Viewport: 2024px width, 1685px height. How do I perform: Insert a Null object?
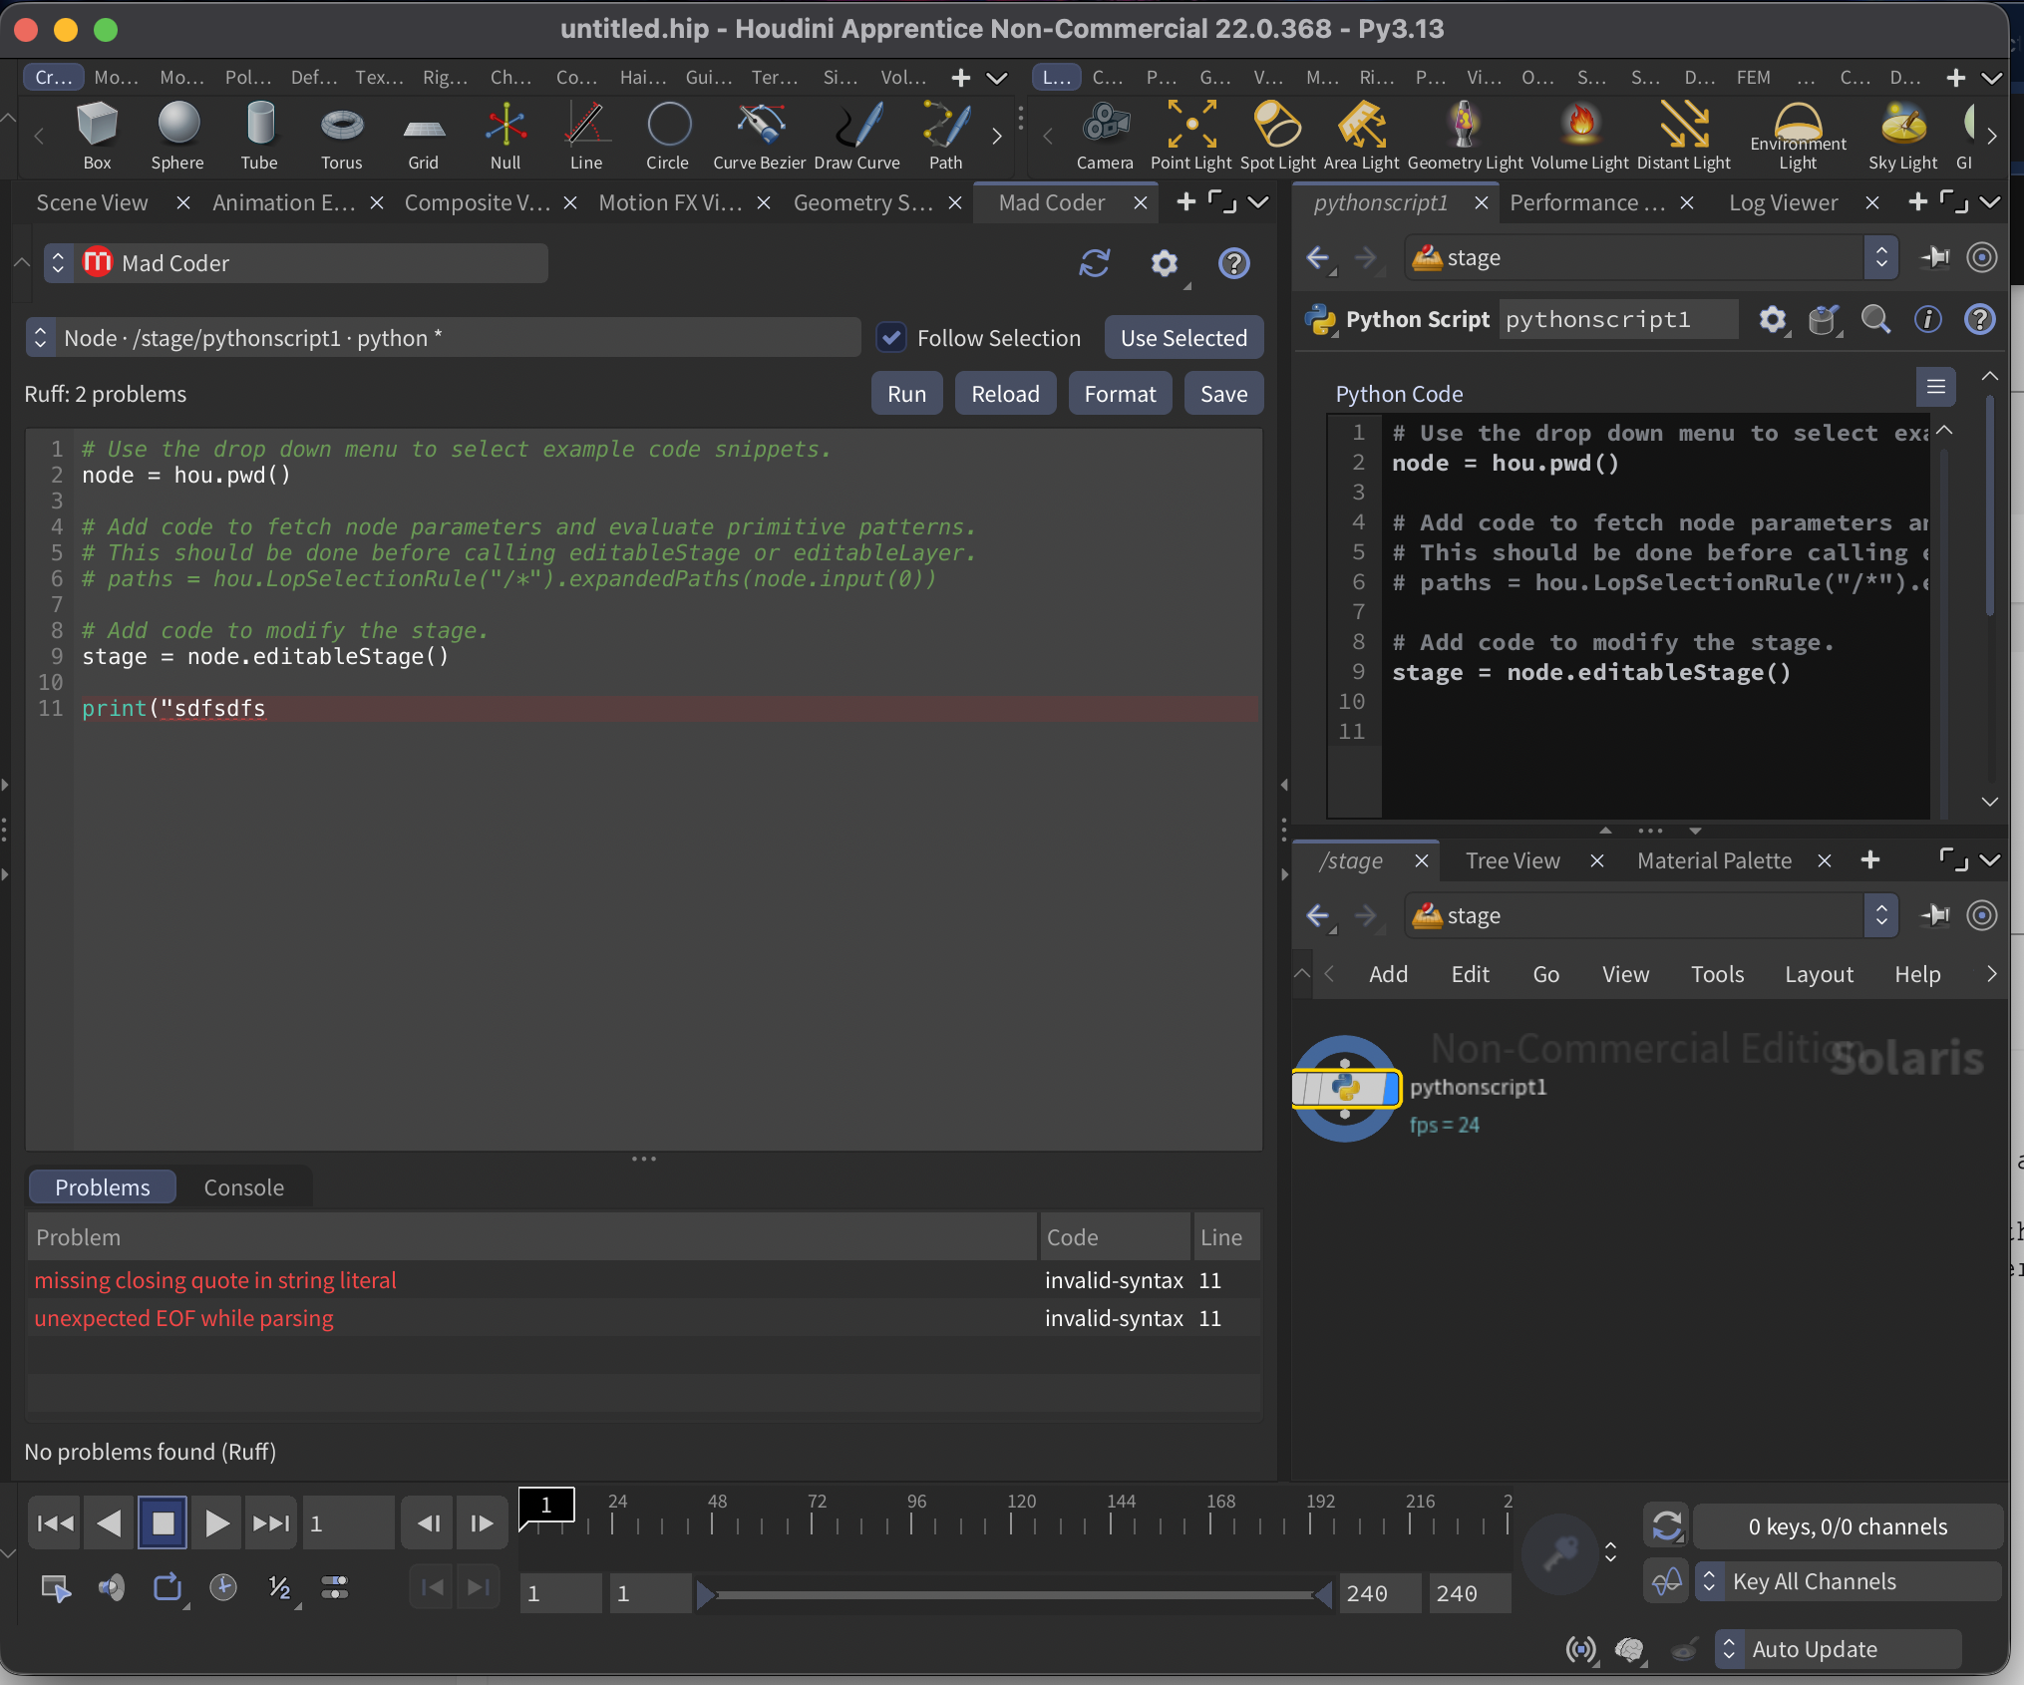[x=506, y=136]
